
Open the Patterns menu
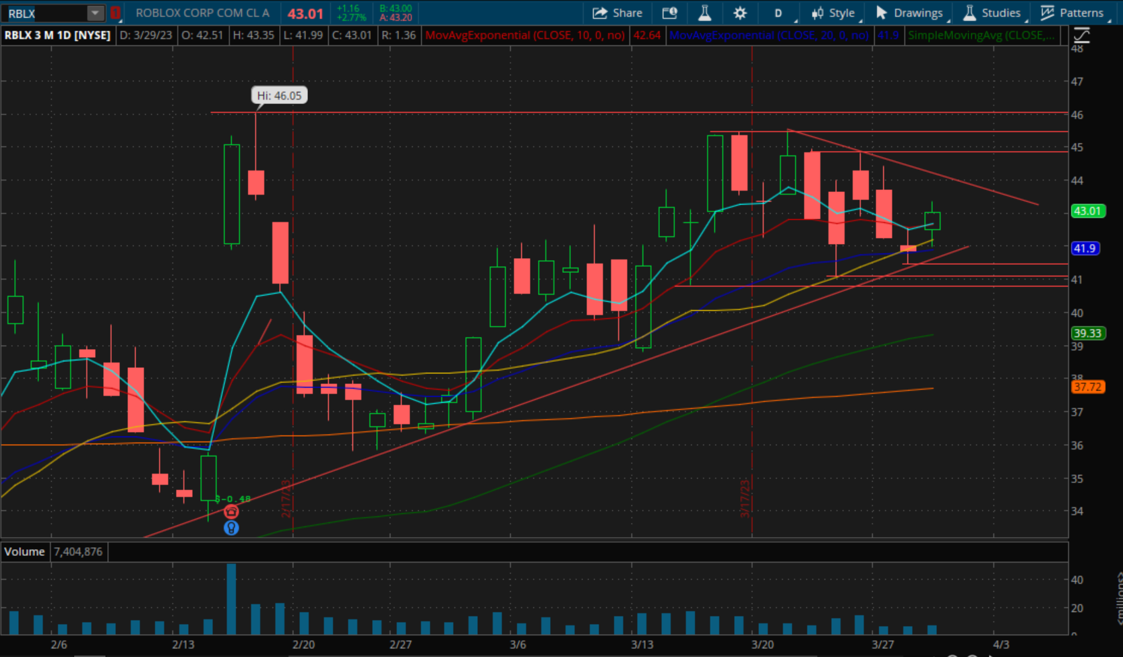click(1072, 13)
